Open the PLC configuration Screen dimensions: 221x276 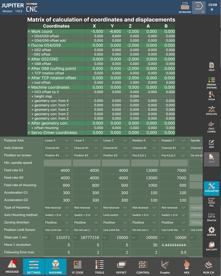[212, 202]
